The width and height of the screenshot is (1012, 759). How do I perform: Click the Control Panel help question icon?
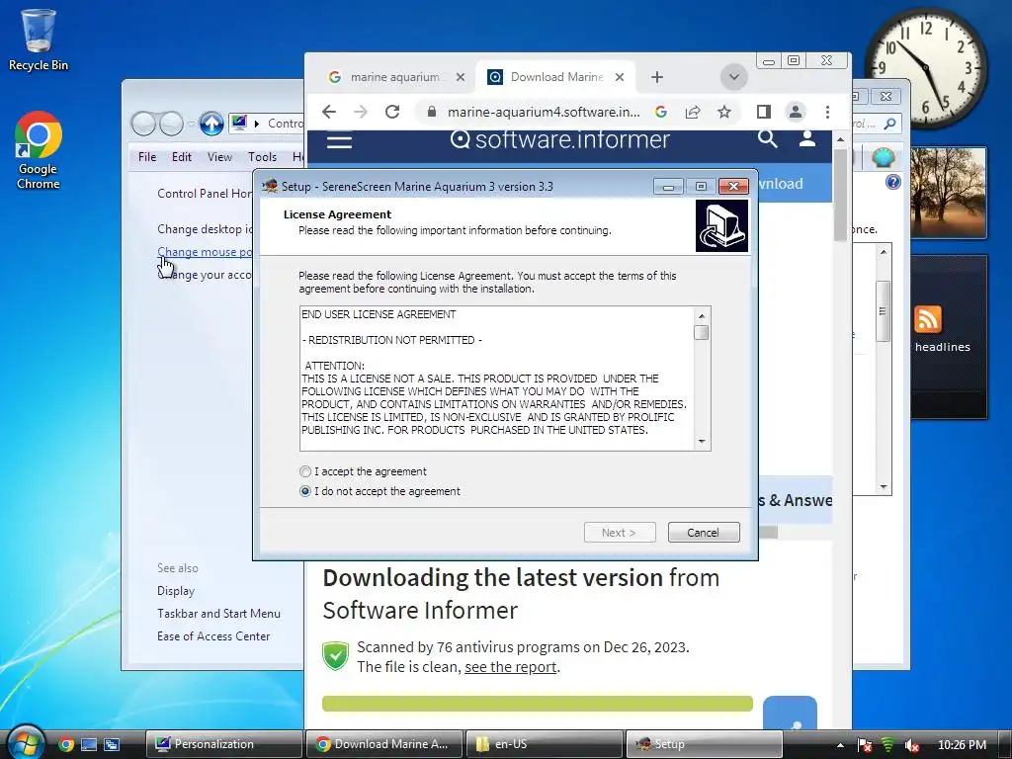tap(892, 182)
